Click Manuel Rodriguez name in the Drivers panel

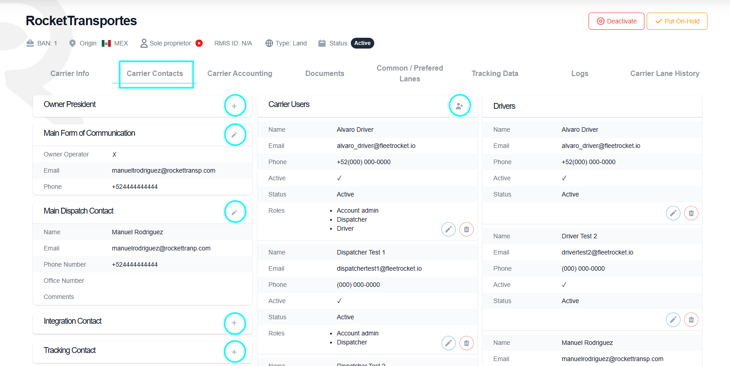tap(587, 343)
